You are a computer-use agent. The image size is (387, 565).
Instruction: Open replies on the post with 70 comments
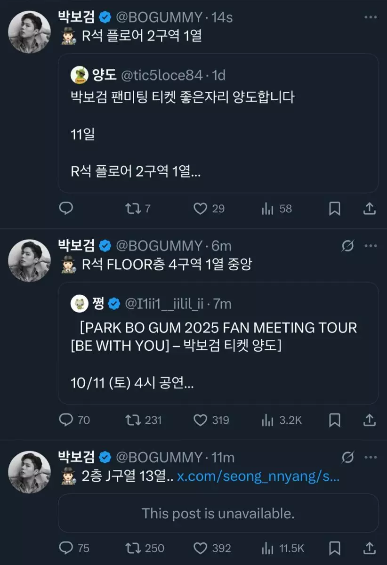pos(66,420)
